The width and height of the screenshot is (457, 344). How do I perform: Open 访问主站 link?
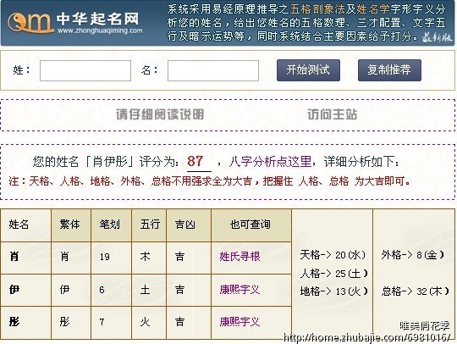click(333, 114)
